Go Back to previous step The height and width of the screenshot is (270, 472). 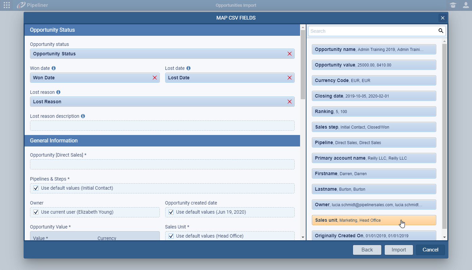coord(367,250)
